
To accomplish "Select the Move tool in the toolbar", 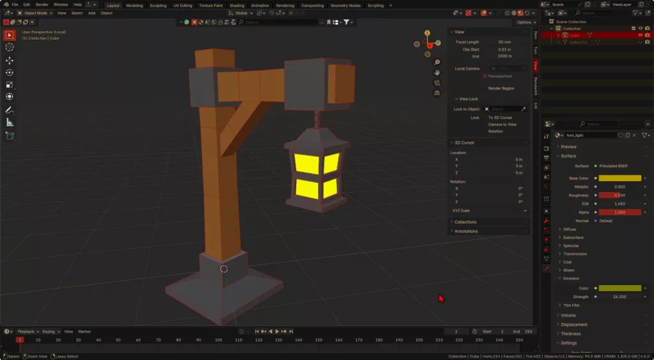I will click(x=10, y=60).
